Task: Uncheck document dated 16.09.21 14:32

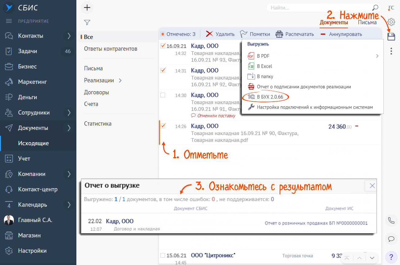Action: pos(163,46)
